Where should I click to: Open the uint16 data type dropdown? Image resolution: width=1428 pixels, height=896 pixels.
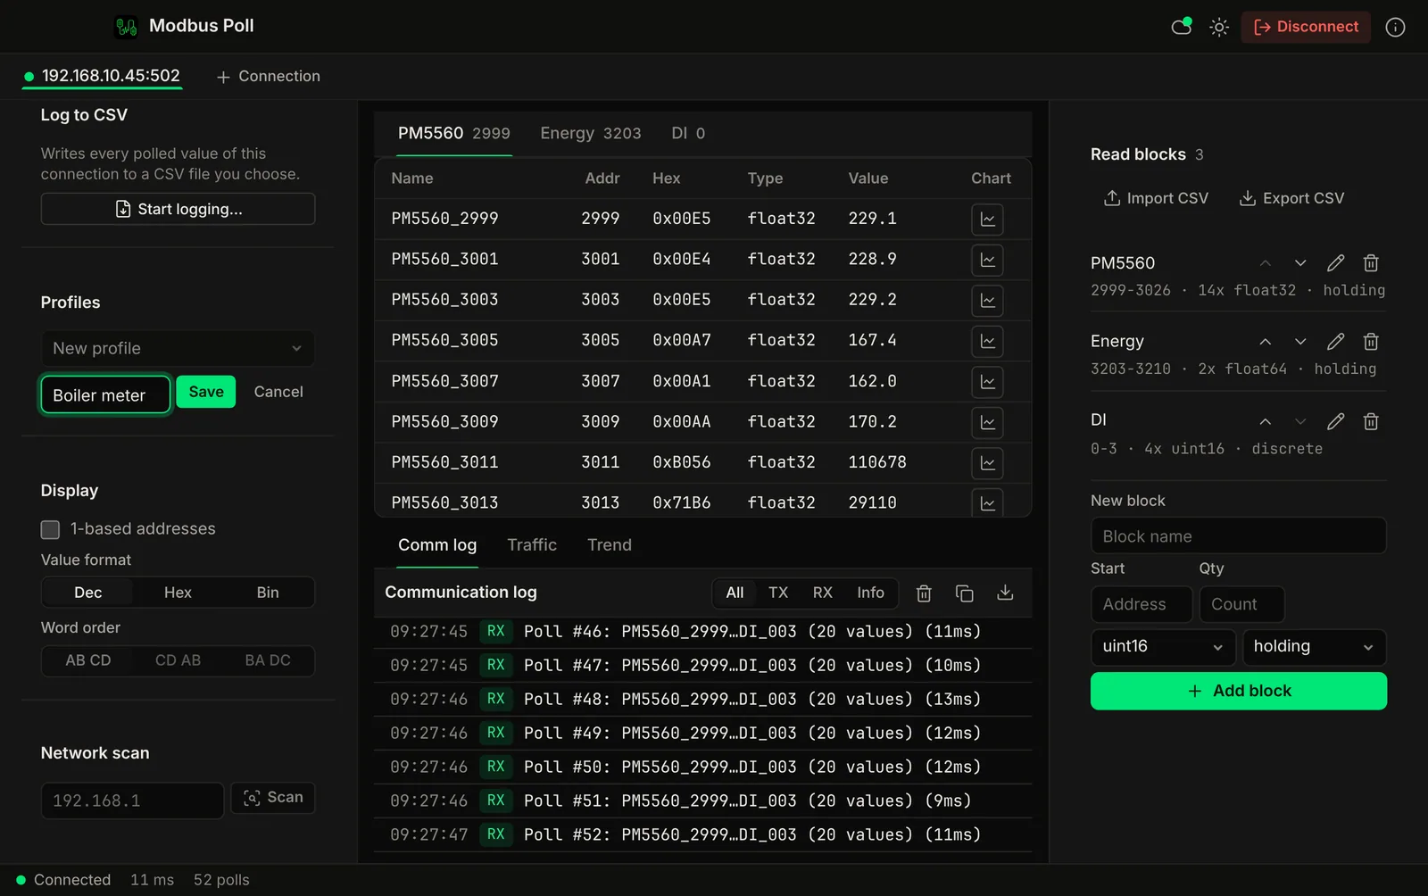(x=1162, y=647)
